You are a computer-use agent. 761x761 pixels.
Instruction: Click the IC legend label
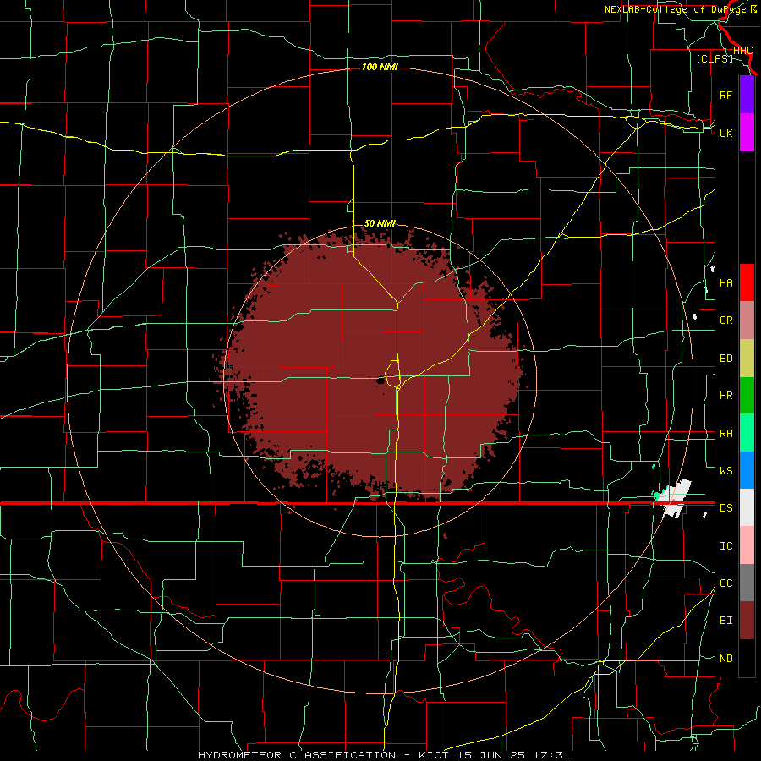725,546
